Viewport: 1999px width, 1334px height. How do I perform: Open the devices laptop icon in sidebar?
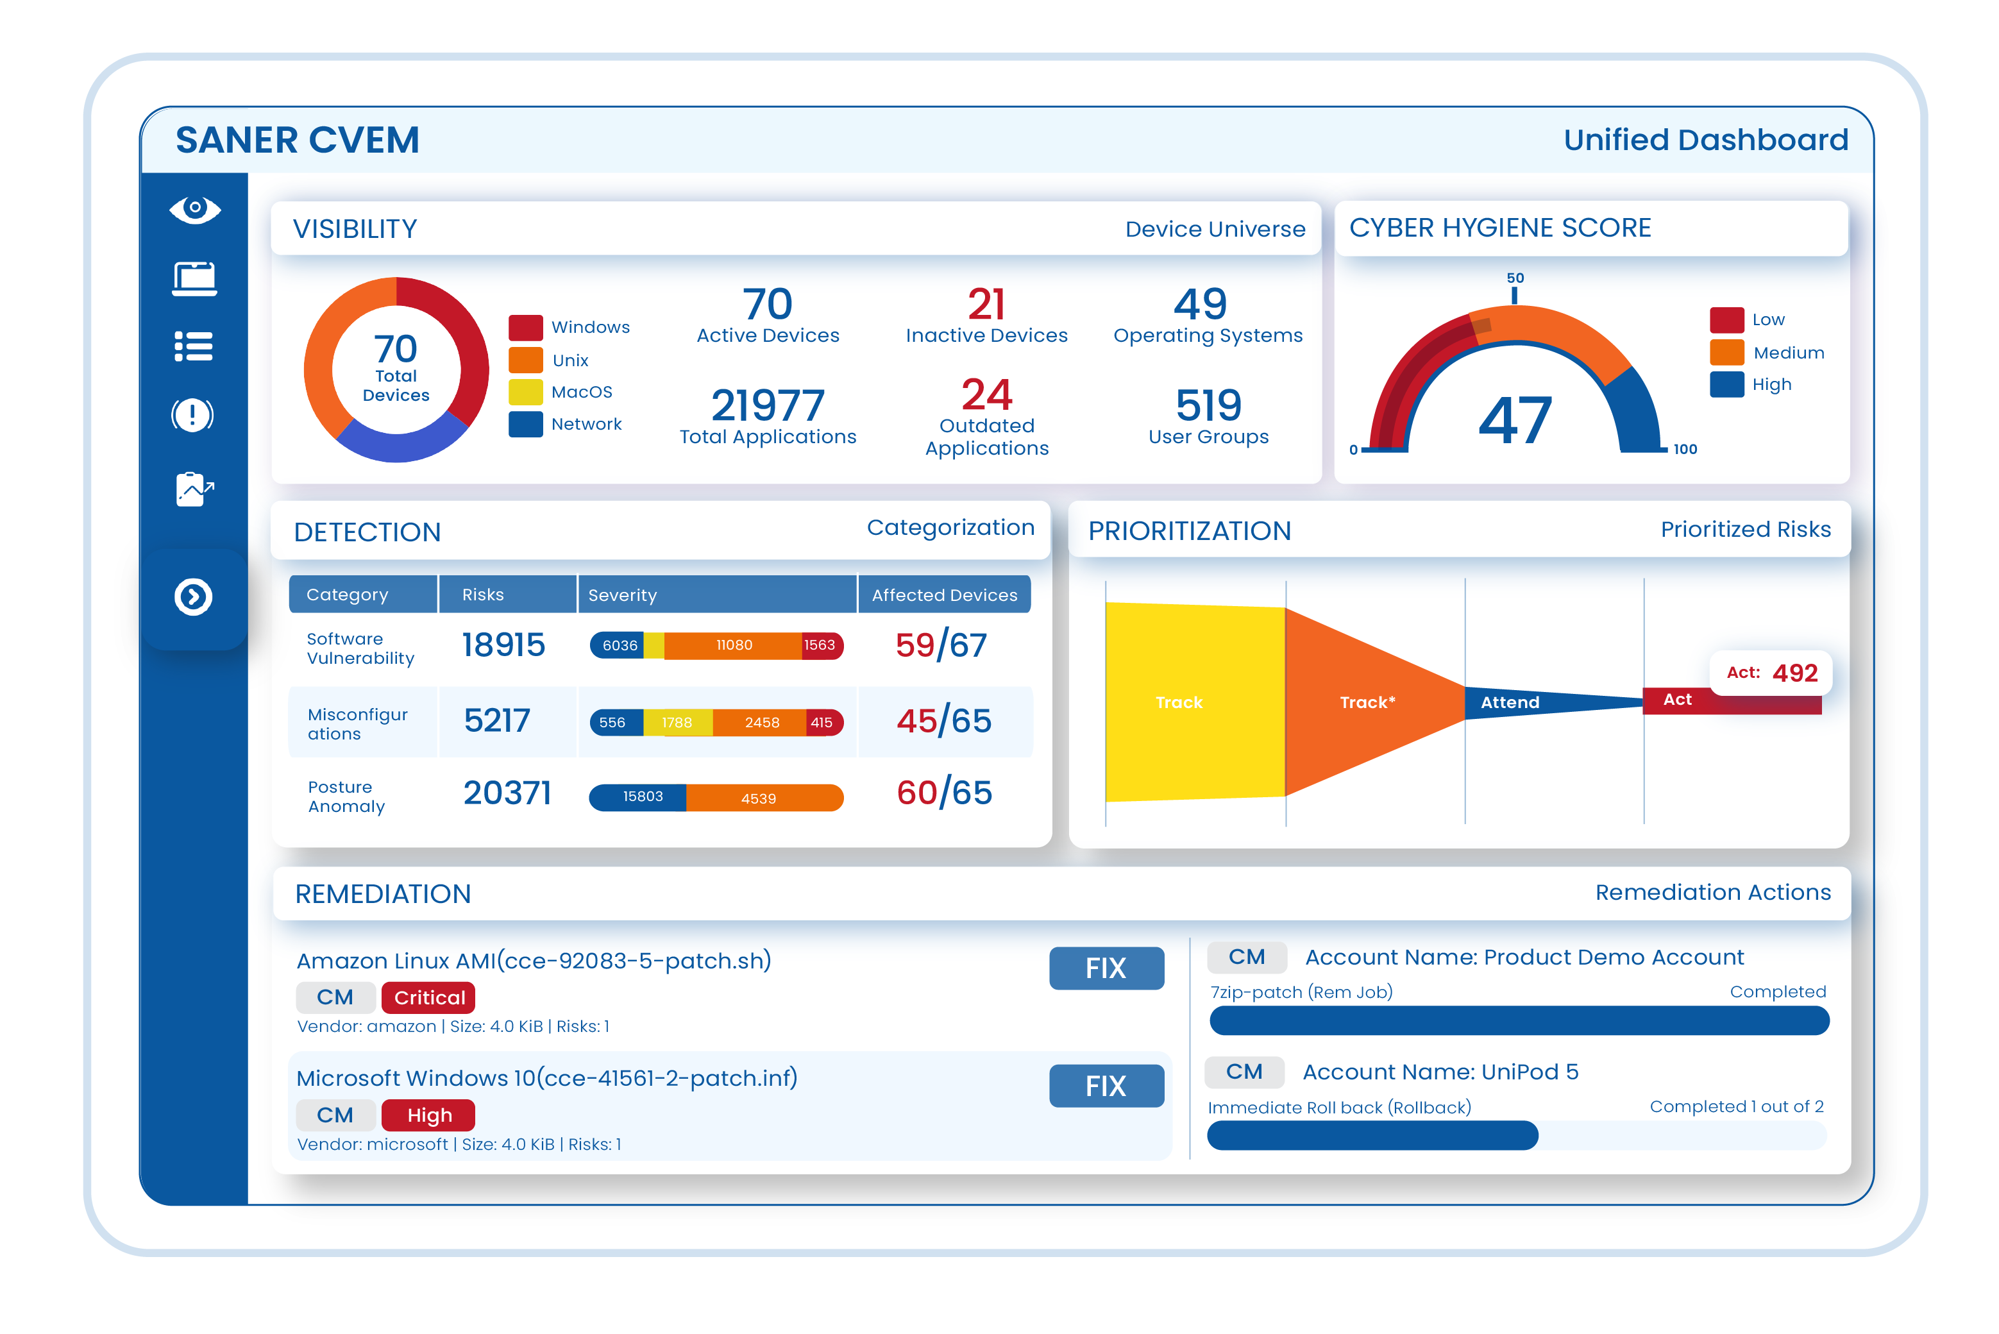[x=195, y=279]
